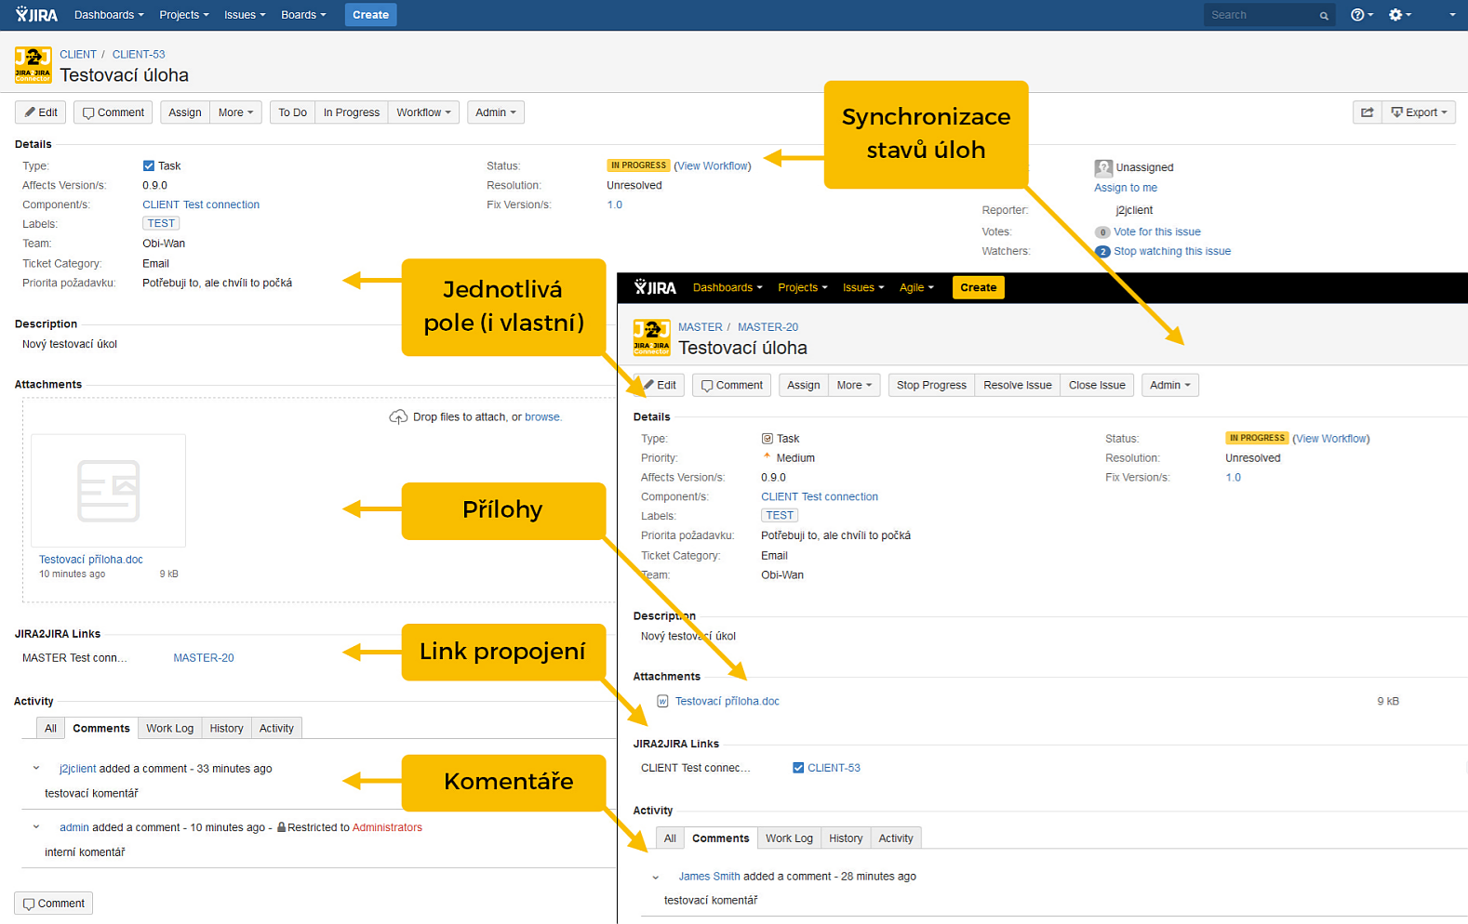
Task: Click the Stop watching this issue link
Action: (1172, 252)
